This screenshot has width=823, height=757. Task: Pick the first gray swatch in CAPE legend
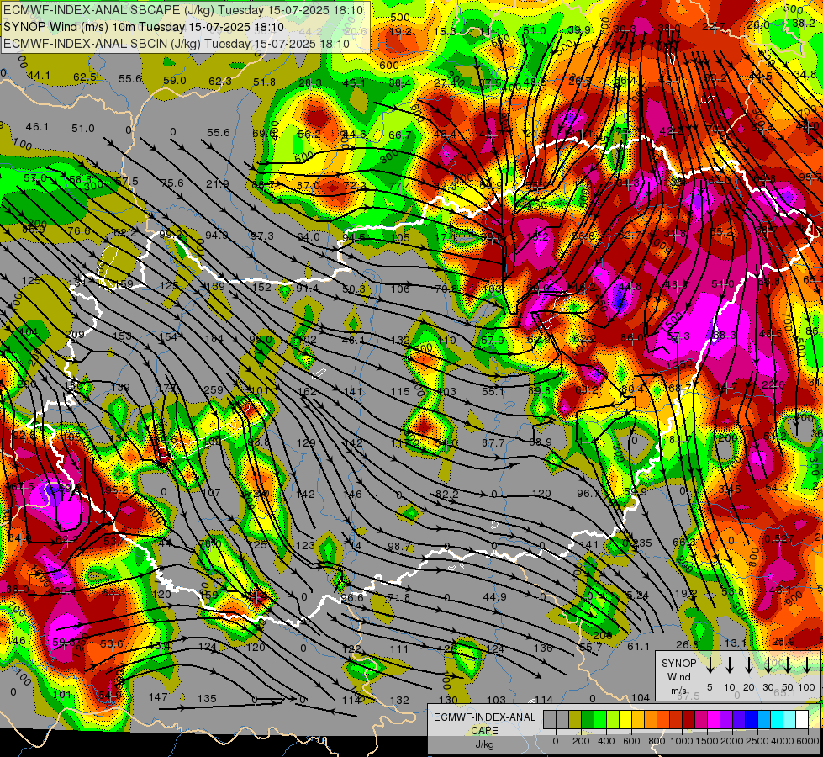550,719
